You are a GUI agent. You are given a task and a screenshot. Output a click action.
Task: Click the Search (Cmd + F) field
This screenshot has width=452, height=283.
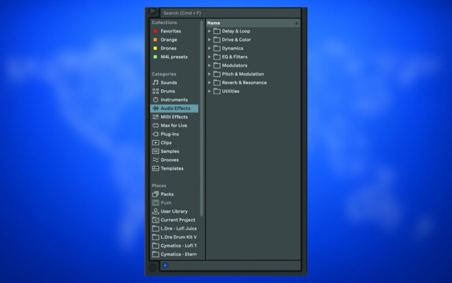tap(230, 13)
